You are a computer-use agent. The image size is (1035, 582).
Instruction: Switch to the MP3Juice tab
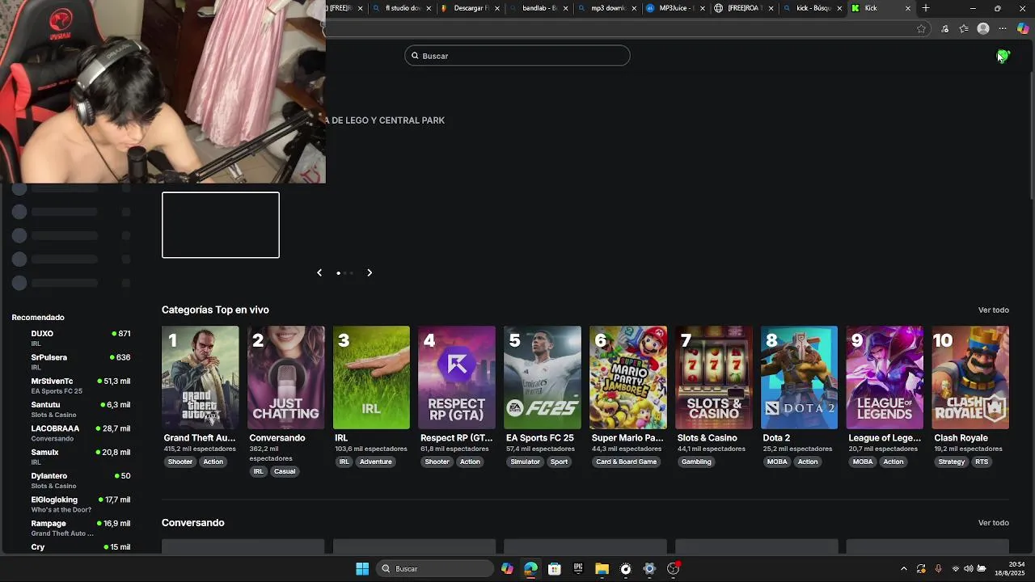pyautogui.click(x=675, y=8)
